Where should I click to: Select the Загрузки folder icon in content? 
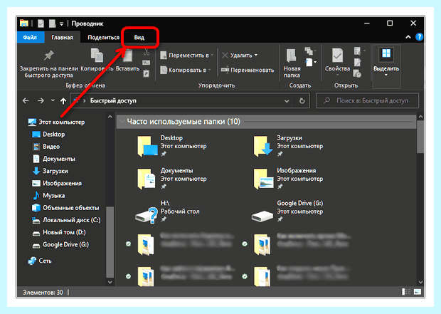[263, 146]
